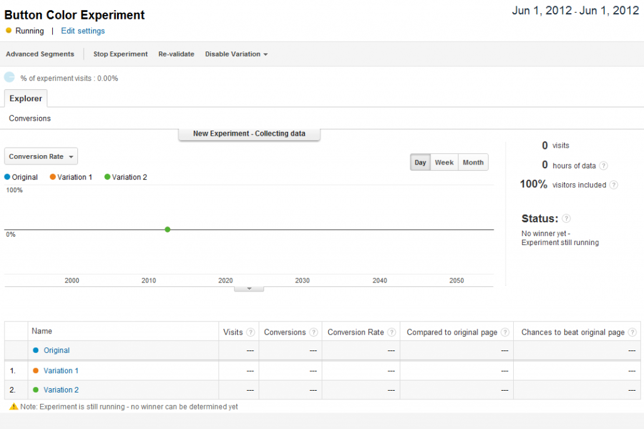This screenshot has height=429, width=644.
Task: Toggle Variation 2 series in chart legend
Action: click(x=126, y=177)
